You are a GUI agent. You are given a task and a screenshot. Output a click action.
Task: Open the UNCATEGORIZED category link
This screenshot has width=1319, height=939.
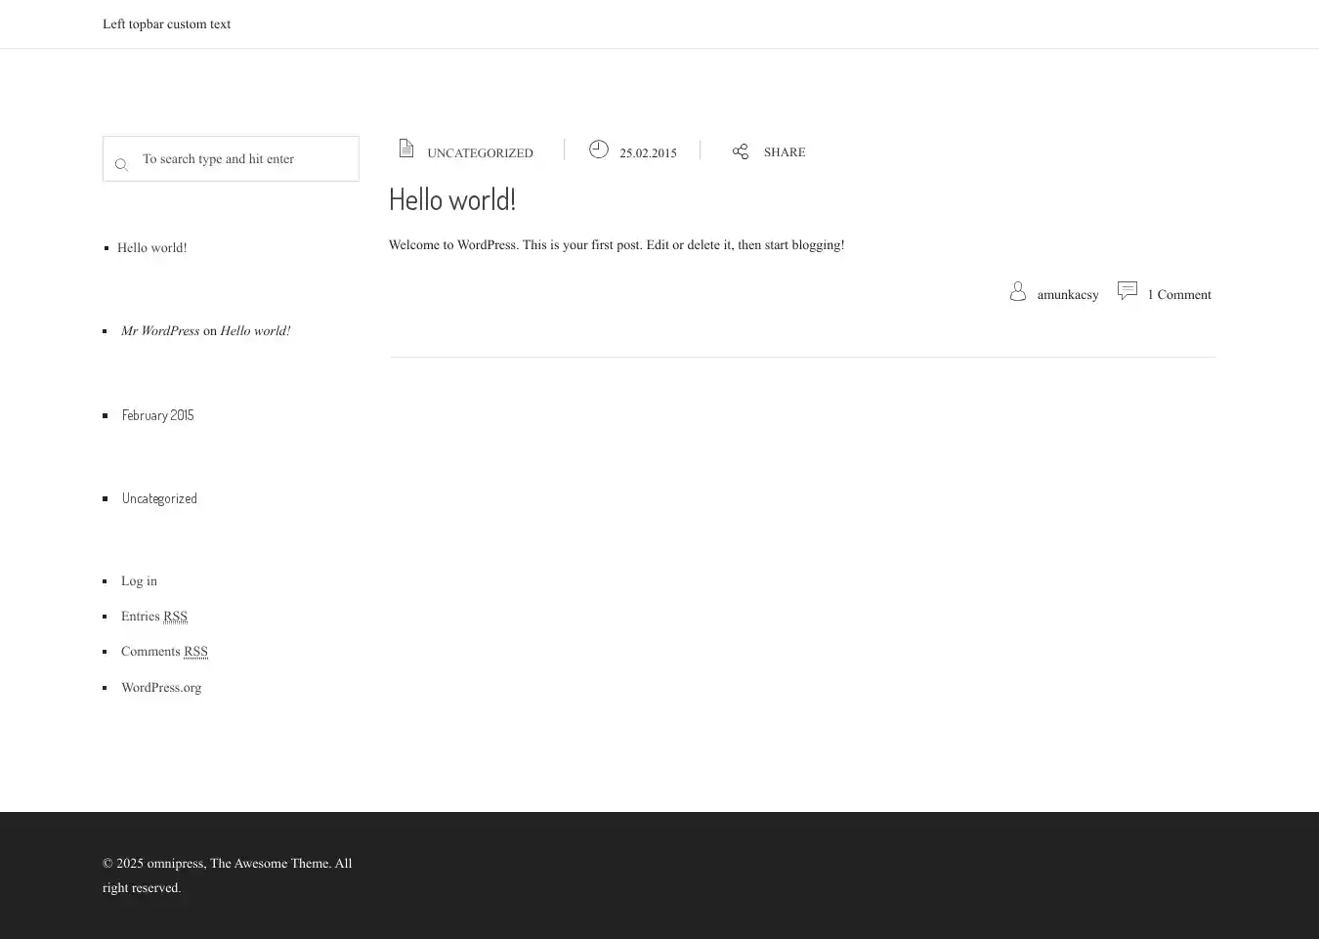480,153
